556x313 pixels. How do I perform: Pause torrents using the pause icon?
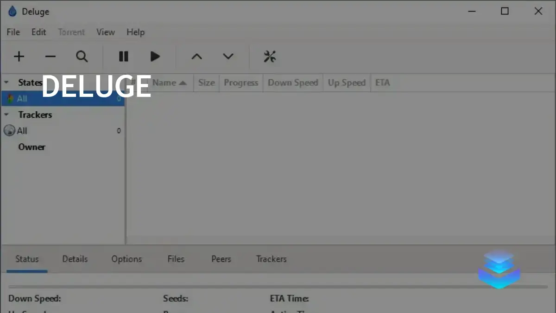(x=123, y=56)
